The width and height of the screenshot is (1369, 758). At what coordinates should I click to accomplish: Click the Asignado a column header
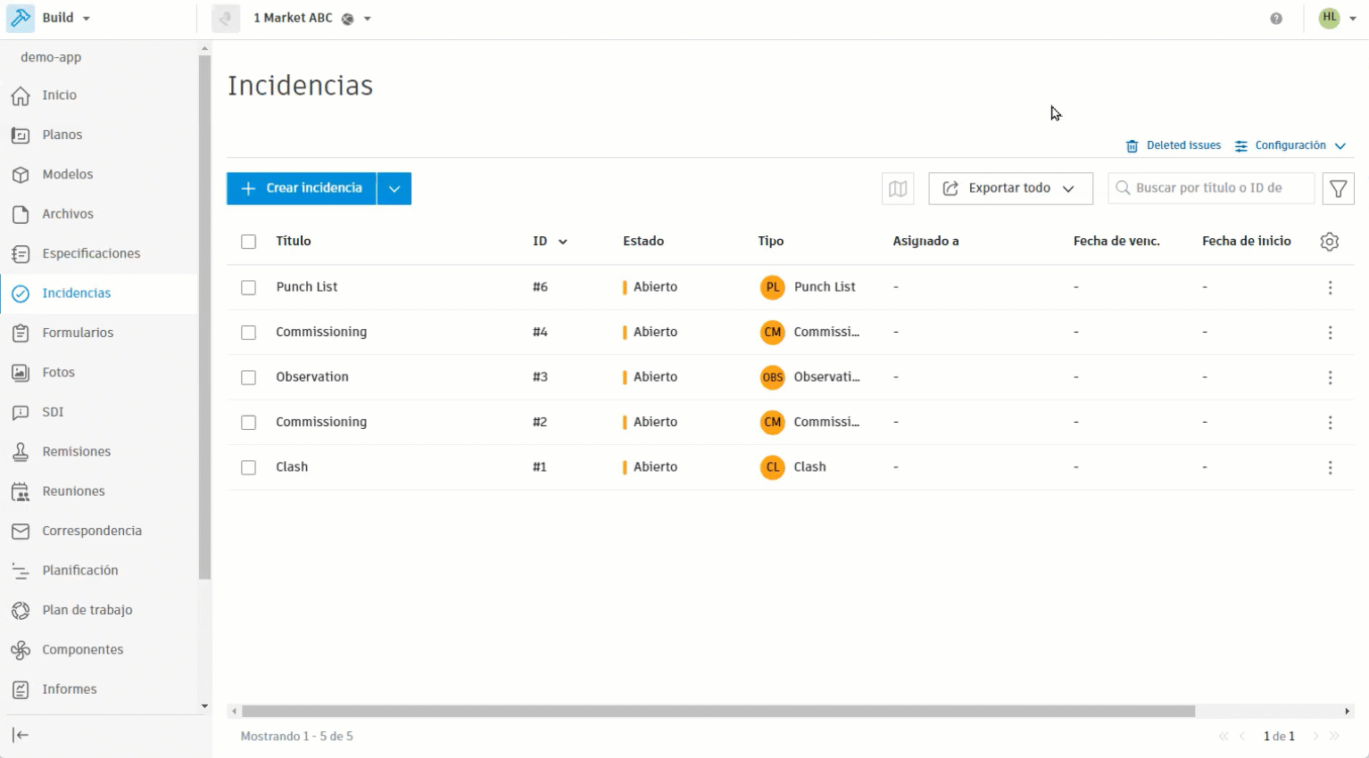(x=925, y=242)
